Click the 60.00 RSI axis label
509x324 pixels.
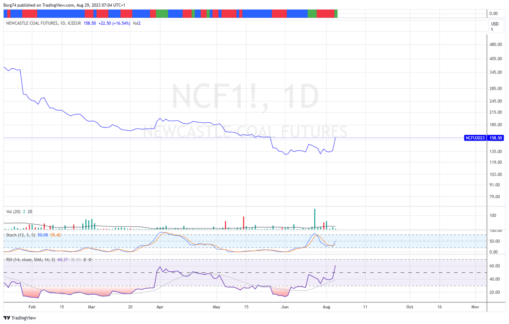tap(495, 266)
